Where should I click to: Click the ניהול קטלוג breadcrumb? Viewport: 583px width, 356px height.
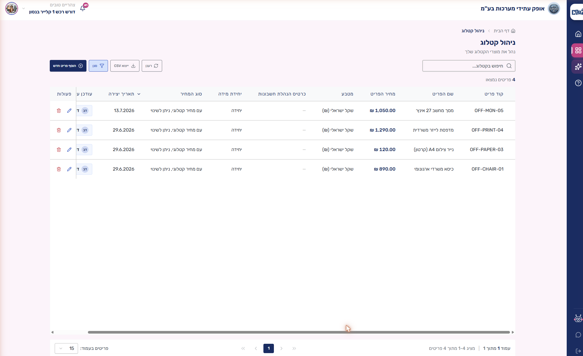point(473,31)
